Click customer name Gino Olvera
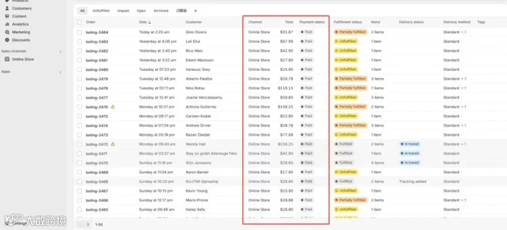This screenshot has height=230, width=507. click(x=196, y=32)
